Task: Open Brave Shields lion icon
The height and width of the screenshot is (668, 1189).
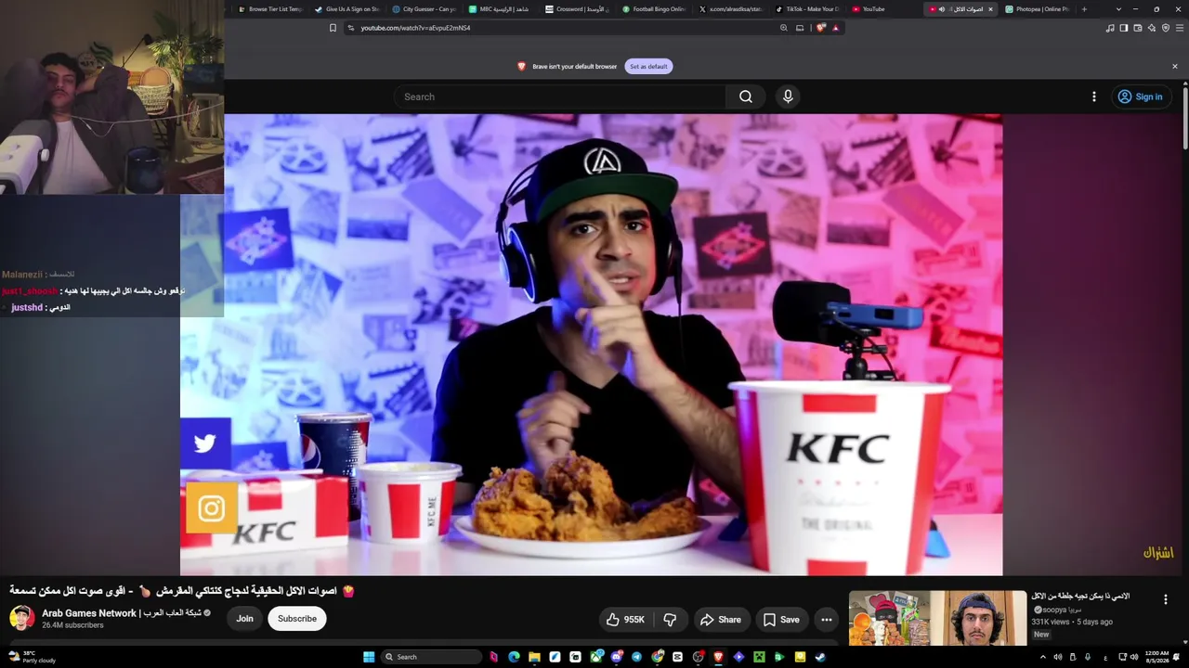Action: tap(820, 28)
